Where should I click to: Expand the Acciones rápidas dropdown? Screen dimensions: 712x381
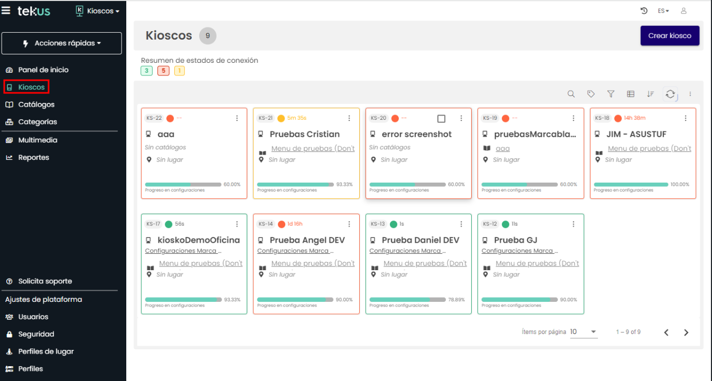click(x=62, y=43)
